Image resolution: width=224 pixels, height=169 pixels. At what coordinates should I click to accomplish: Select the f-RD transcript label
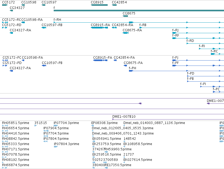click(x=190, y=41)
